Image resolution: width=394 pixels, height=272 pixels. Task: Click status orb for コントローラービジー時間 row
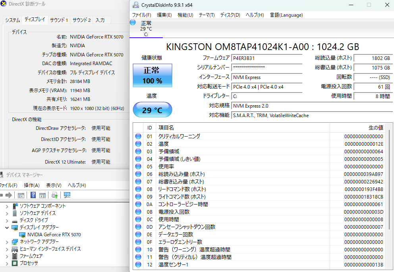pos(138,204)
